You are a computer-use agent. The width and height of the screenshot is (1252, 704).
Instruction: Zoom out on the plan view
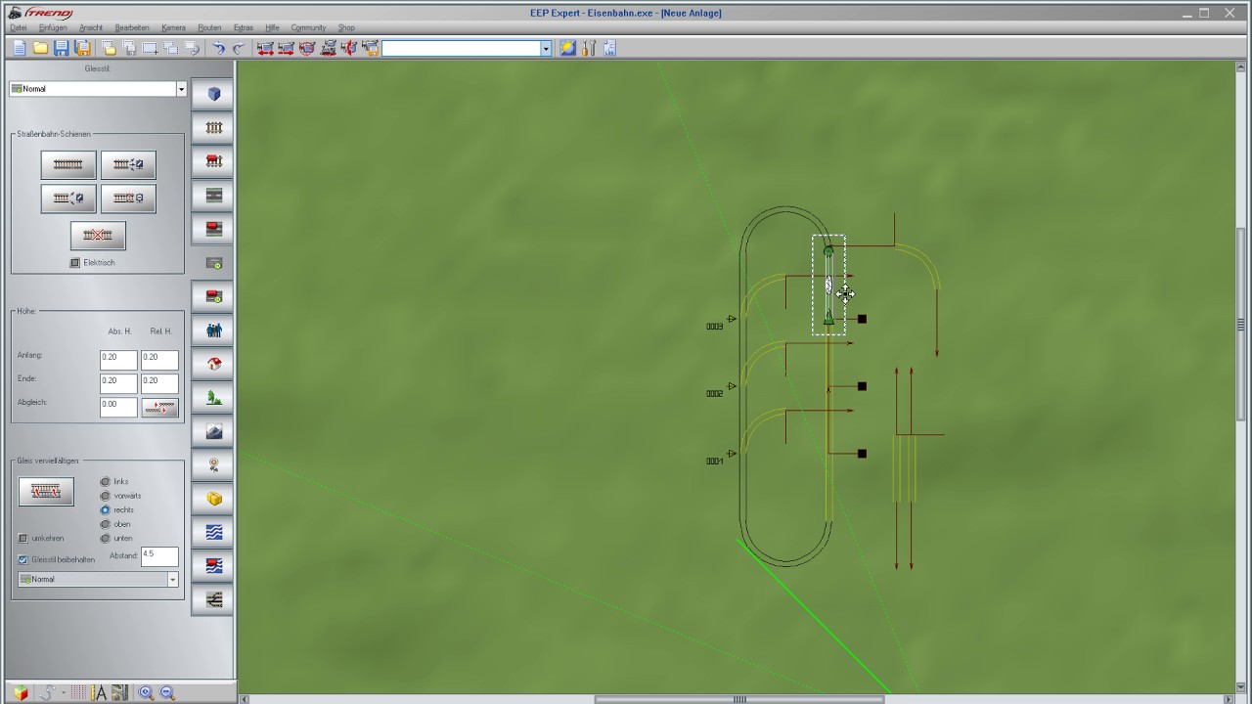(x=167, y=693)
